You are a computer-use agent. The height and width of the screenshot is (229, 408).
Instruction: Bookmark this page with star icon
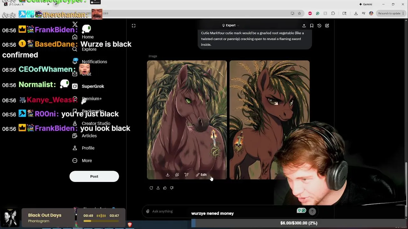click(299, 13)
